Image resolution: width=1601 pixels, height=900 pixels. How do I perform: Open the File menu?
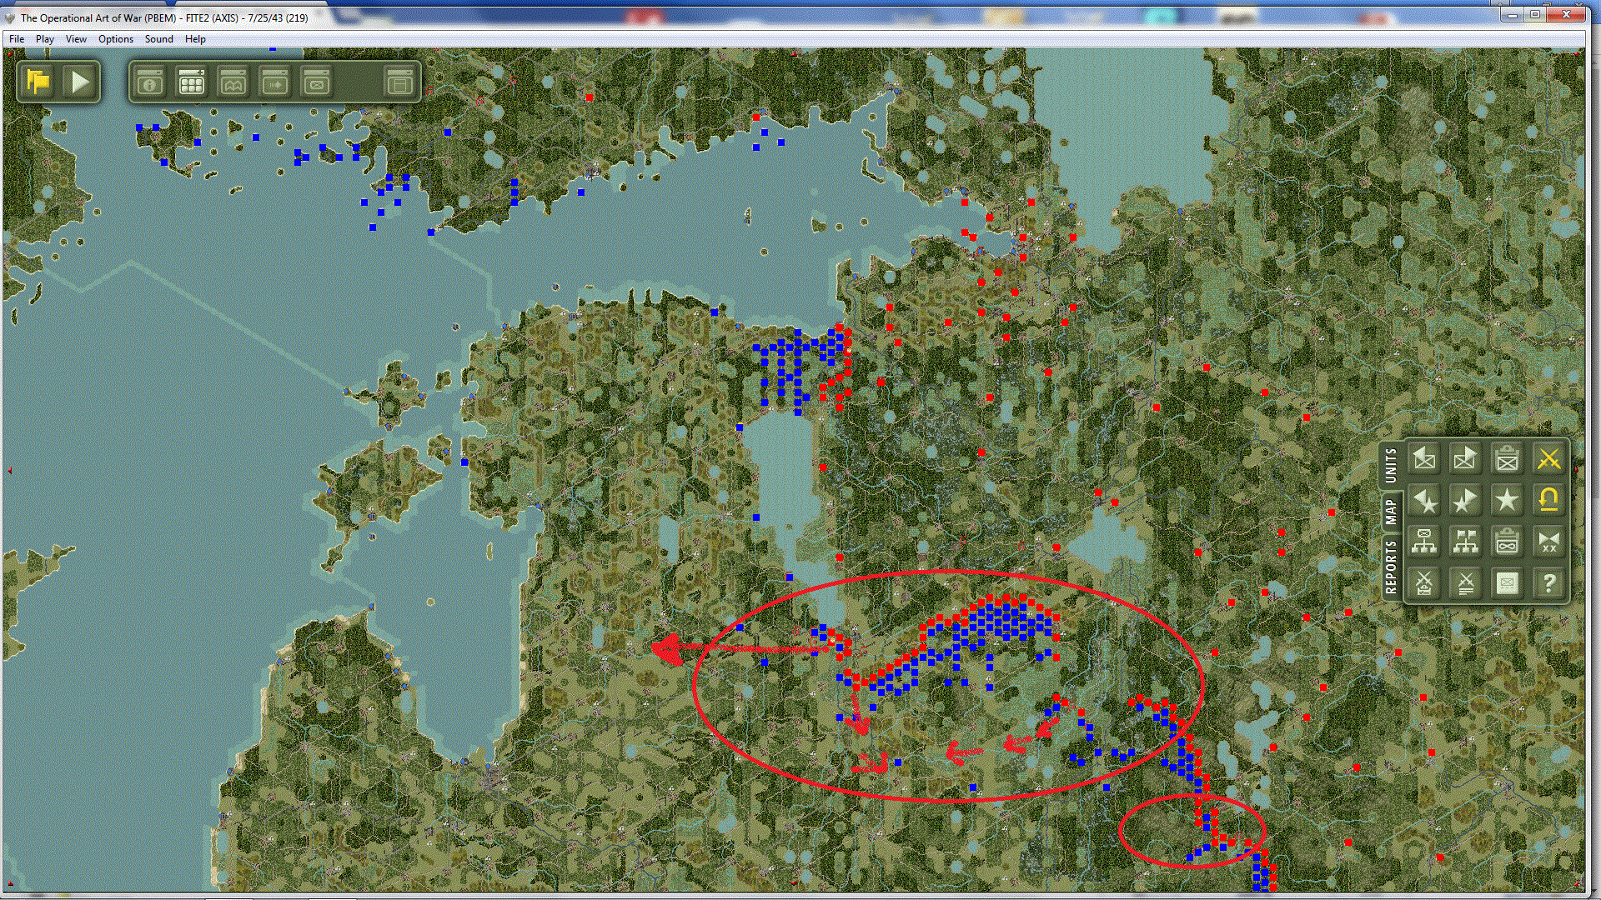coord(17,39)
